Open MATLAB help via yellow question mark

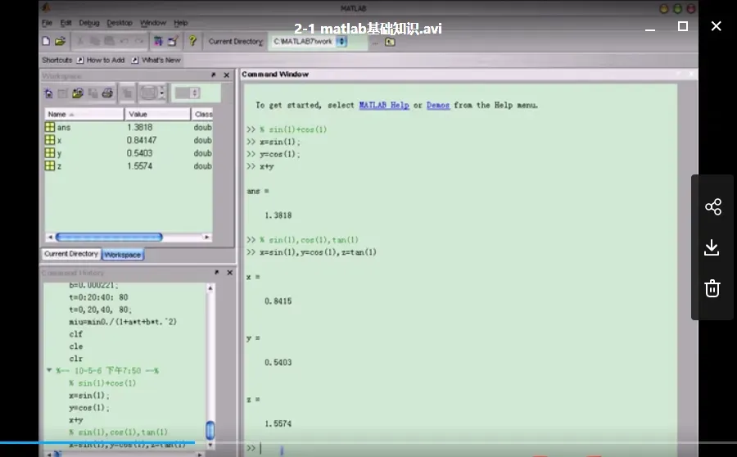tap(192, 41)
